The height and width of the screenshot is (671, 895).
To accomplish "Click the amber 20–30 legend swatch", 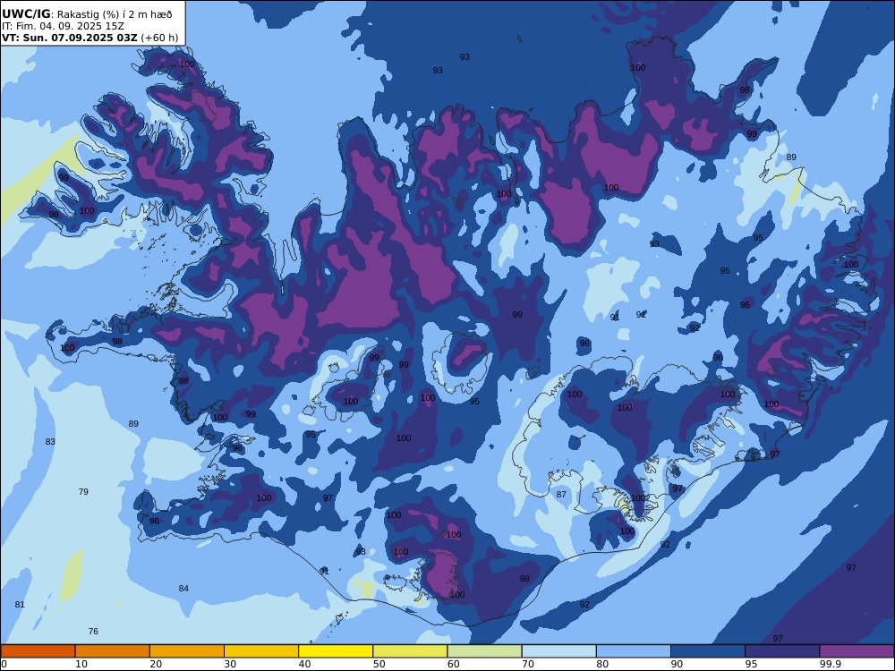I will tap(187, 651).
